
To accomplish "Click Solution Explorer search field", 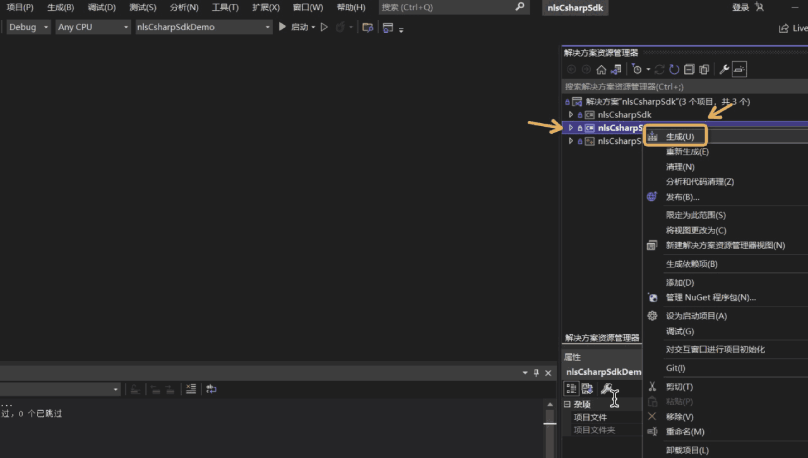I will click(685, 86).
